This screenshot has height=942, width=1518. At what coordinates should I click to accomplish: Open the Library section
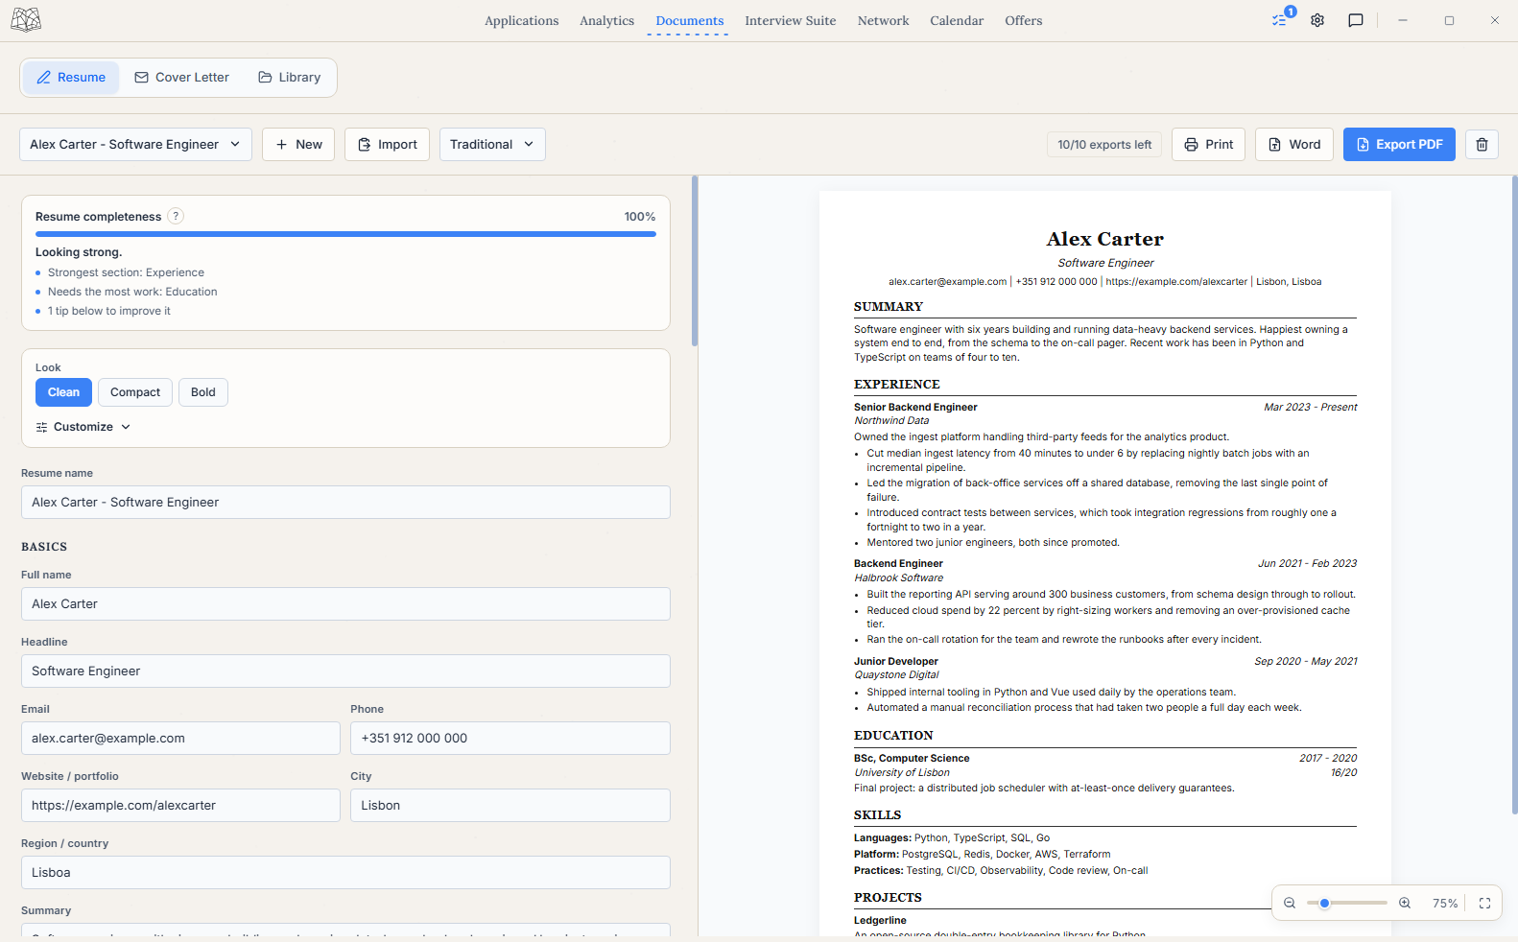290,78
